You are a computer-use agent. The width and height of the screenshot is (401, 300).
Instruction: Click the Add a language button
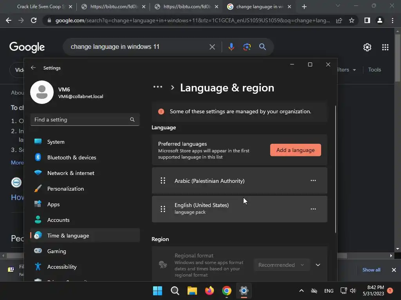(x=295, y=150)
